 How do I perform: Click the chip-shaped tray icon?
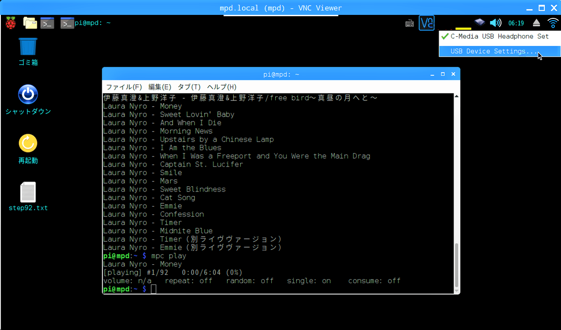click(480, 22)
